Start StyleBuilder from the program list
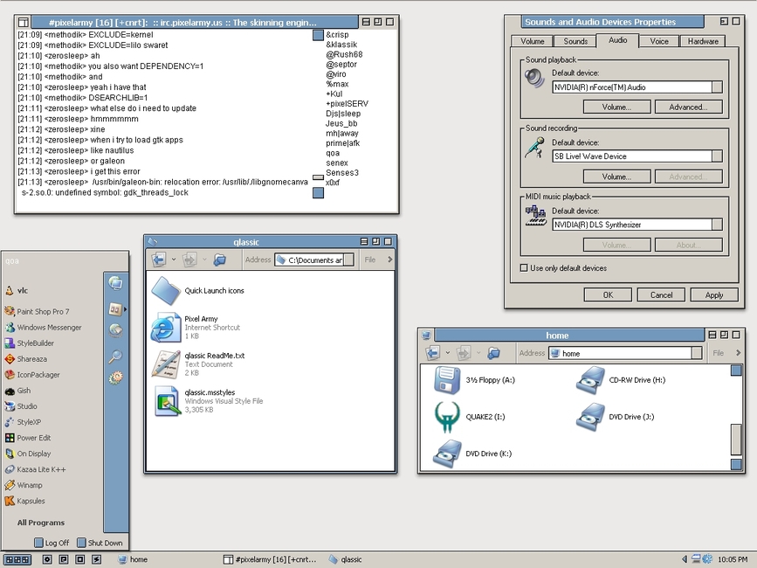 [x=29, y=343]
